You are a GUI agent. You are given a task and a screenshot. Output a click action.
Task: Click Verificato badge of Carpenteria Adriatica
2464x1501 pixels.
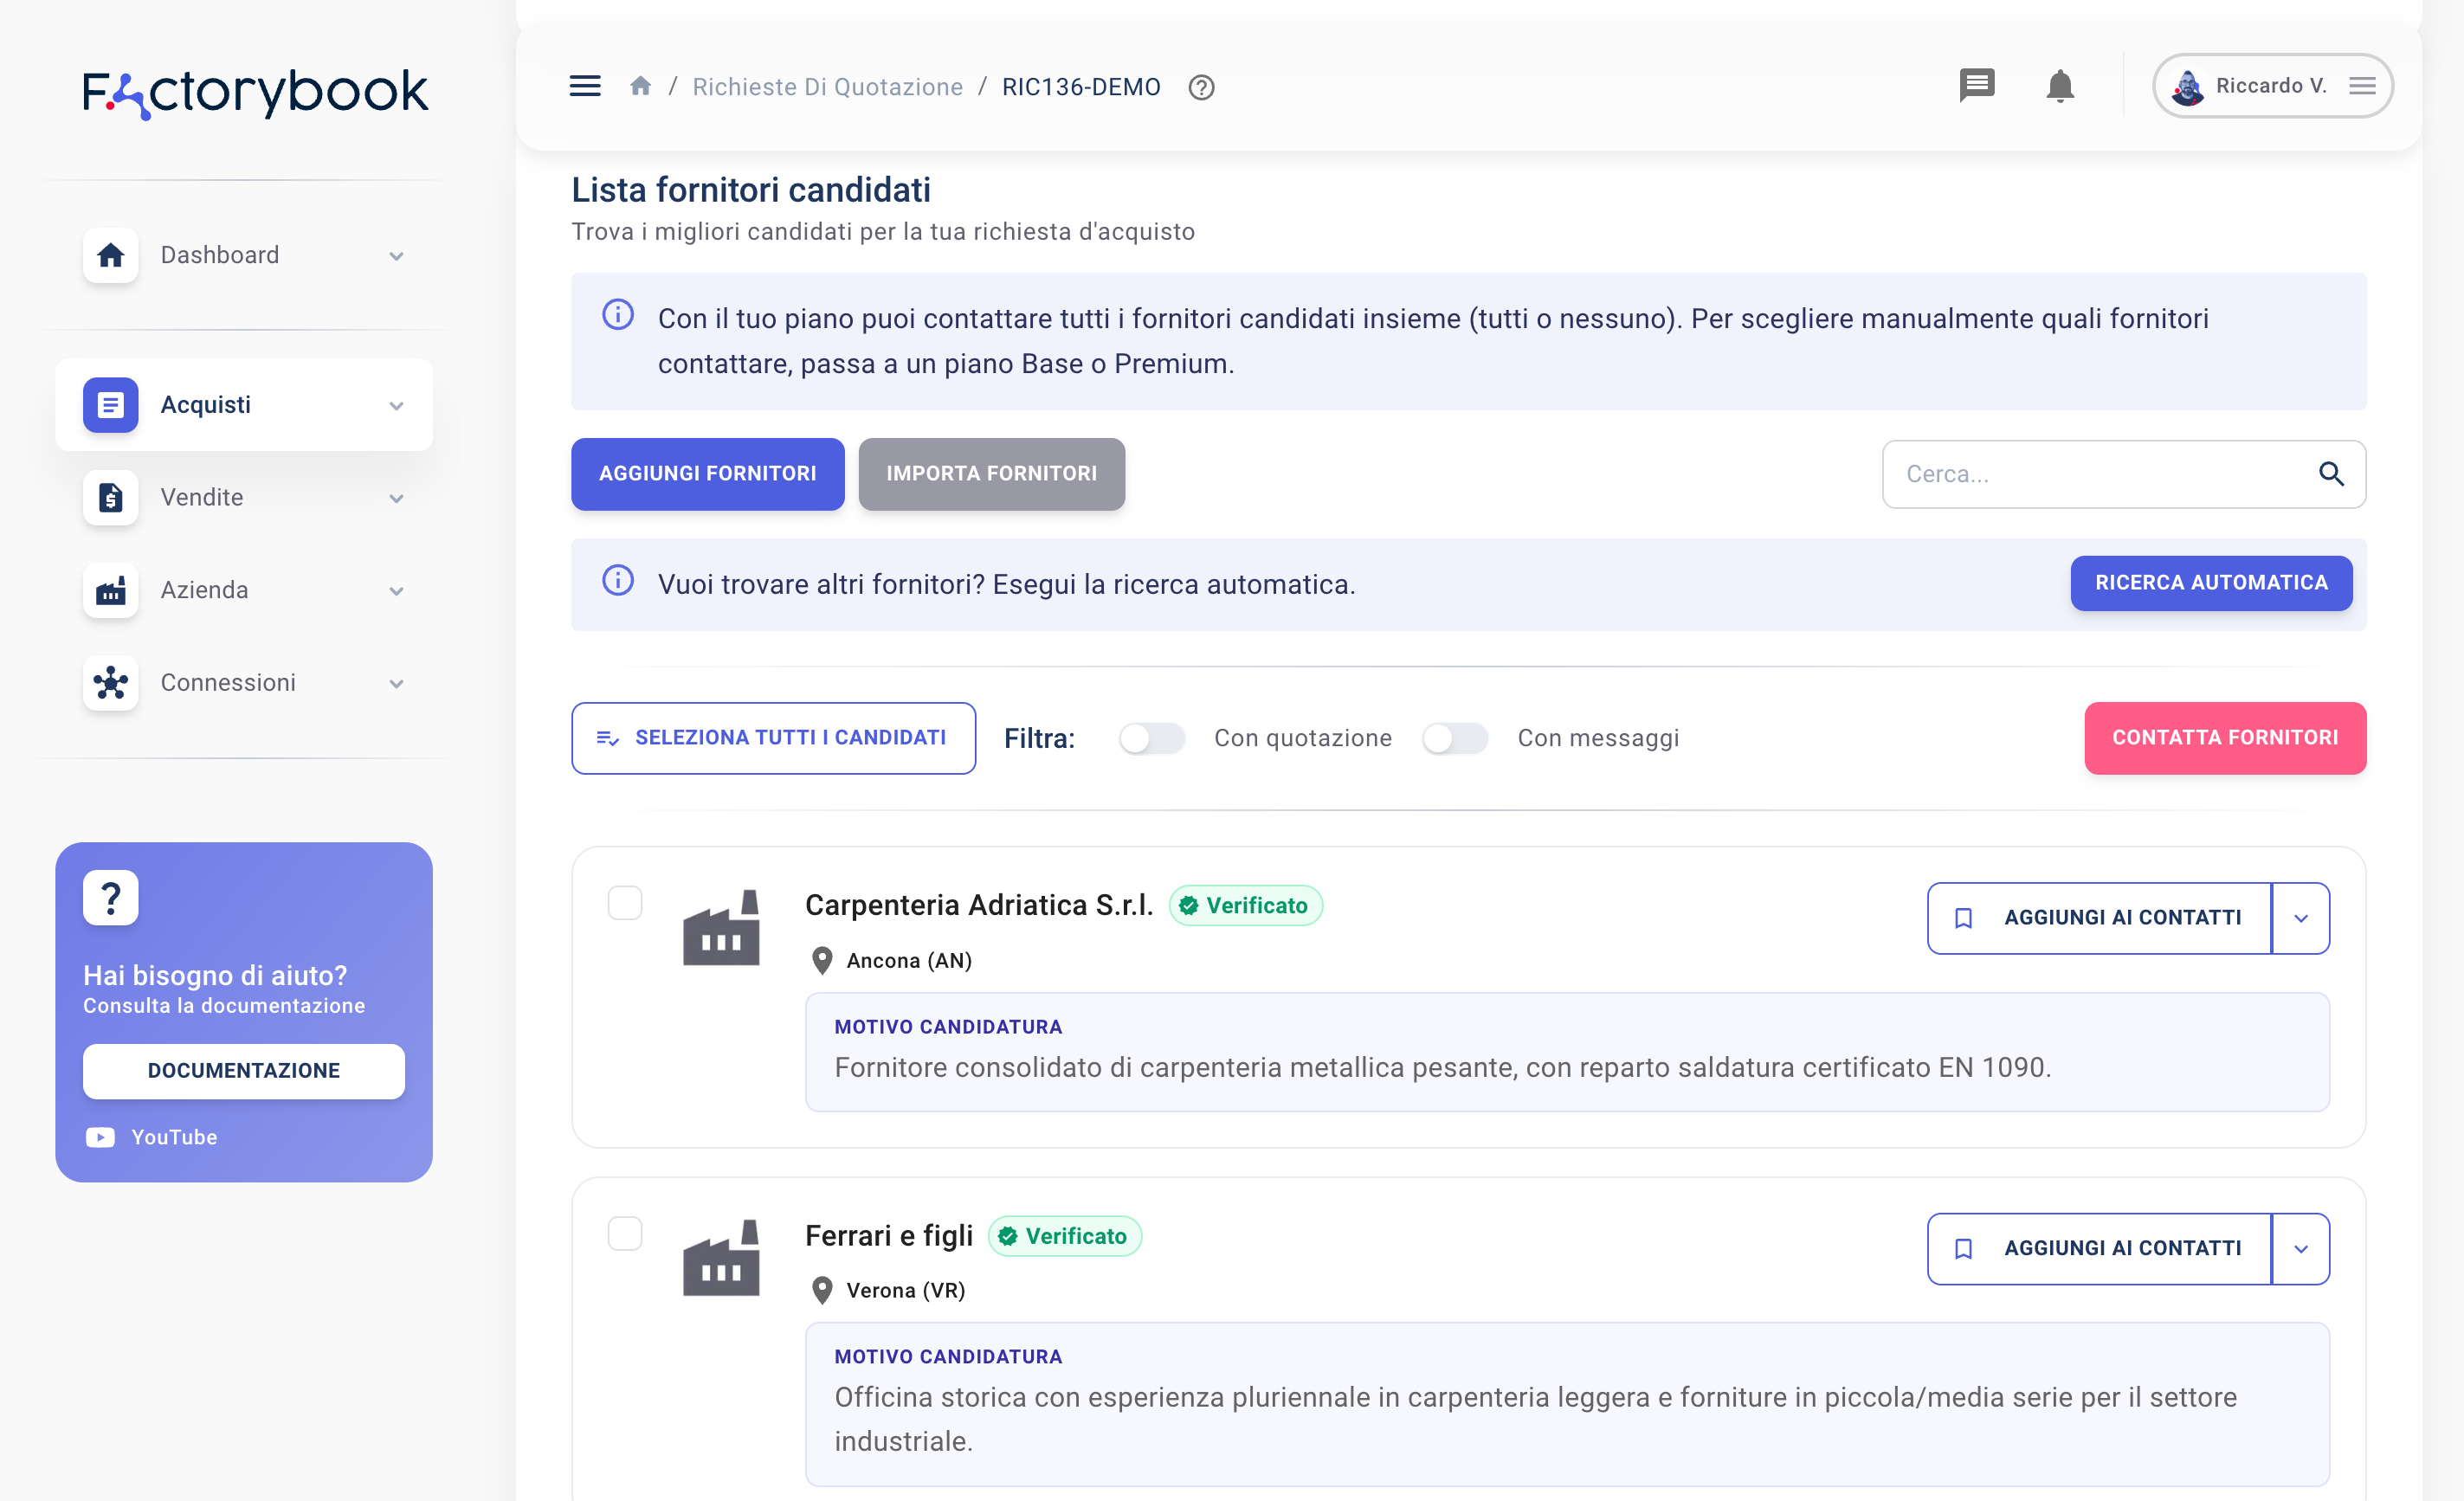point(1245,905)
